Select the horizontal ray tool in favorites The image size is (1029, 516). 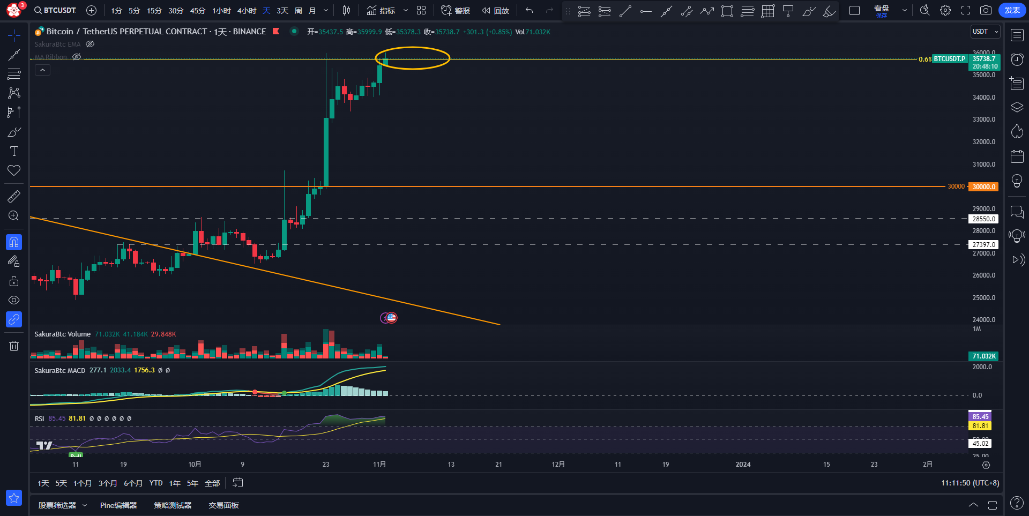(x=646, y=11)
